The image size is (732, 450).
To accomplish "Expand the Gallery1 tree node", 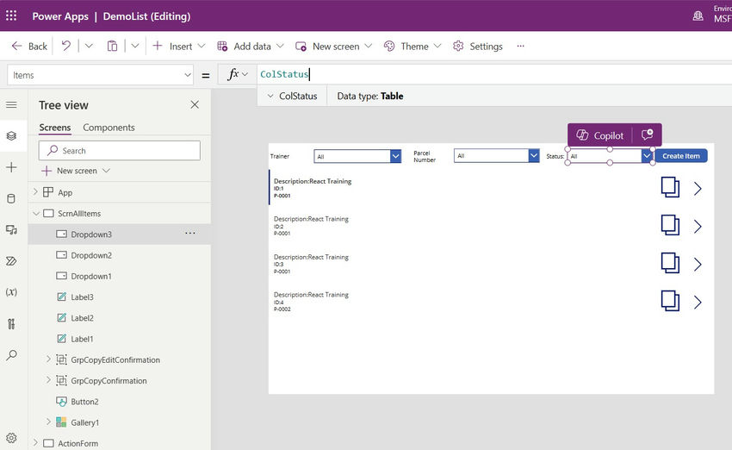I will click(48, 422).
